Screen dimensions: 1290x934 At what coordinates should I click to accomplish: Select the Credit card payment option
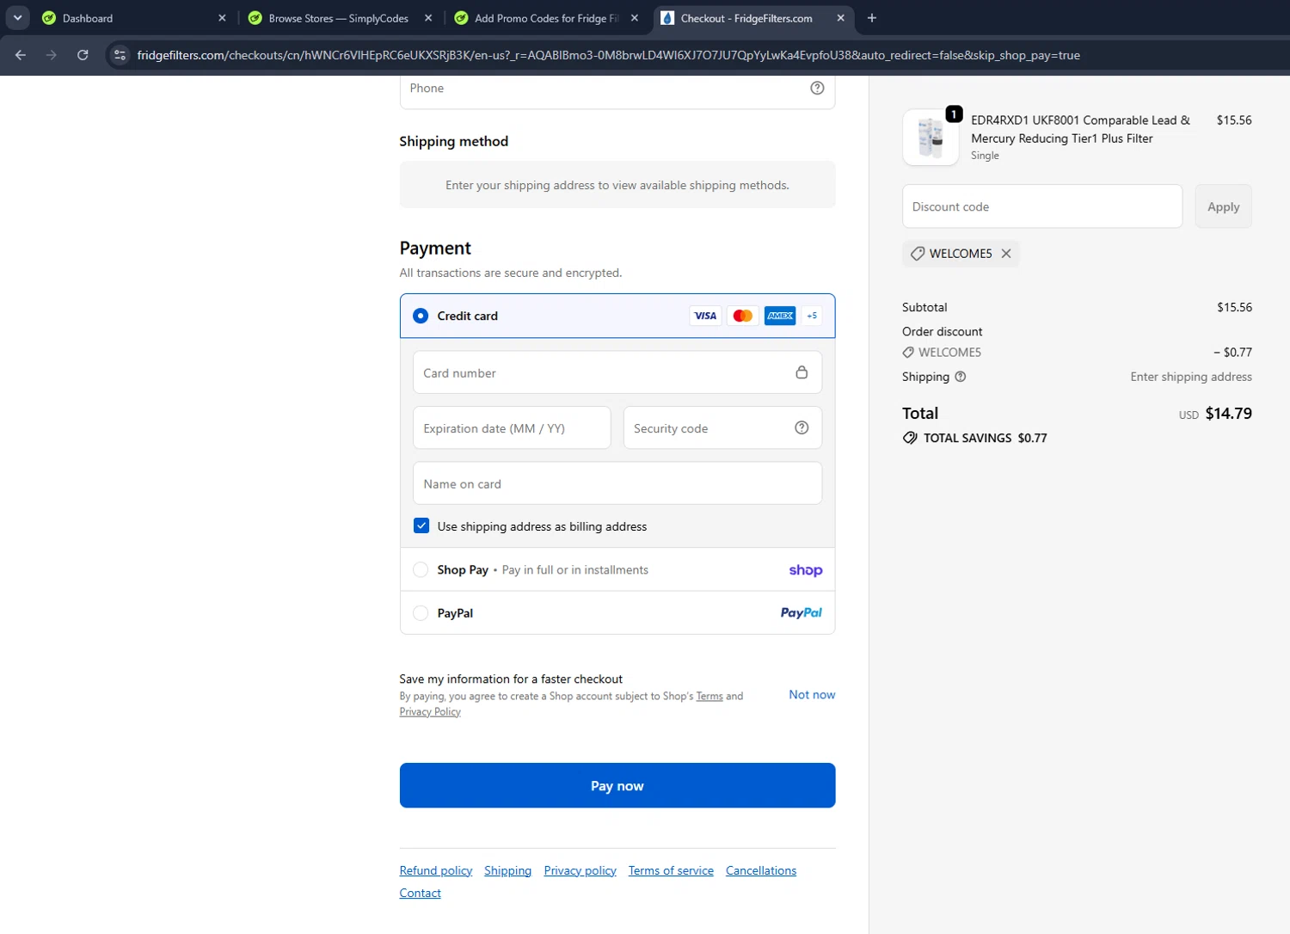[x=421, y=316]
